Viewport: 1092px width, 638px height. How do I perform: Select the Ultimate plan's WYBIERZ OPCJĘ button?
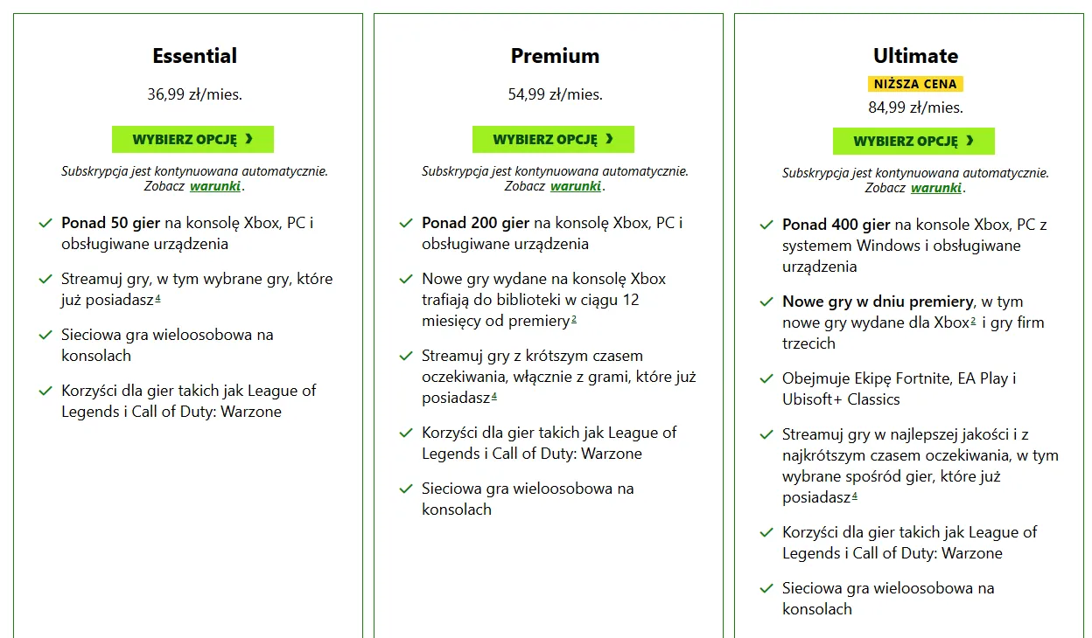[x=913, y=141]
